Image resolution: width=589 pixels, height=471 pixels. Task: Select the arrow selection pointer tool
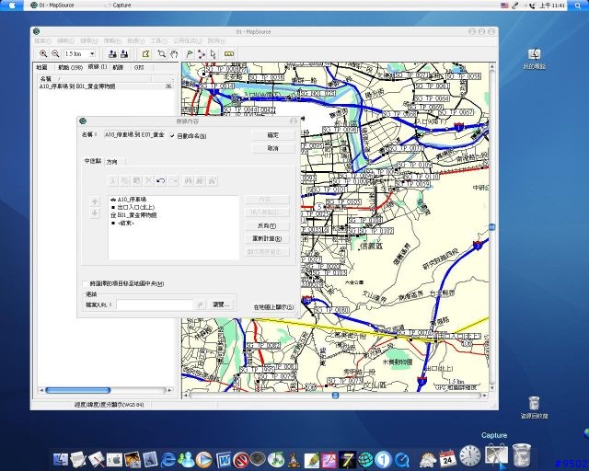[x=213, y=53]
